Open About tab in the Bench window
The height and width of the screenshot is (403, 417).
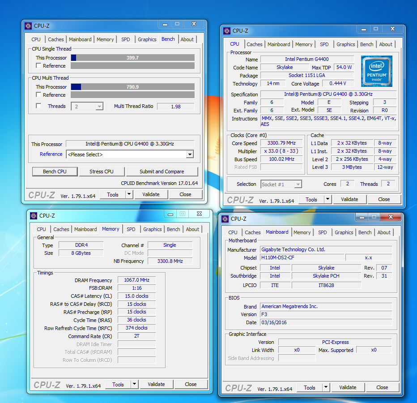(187, 39)
